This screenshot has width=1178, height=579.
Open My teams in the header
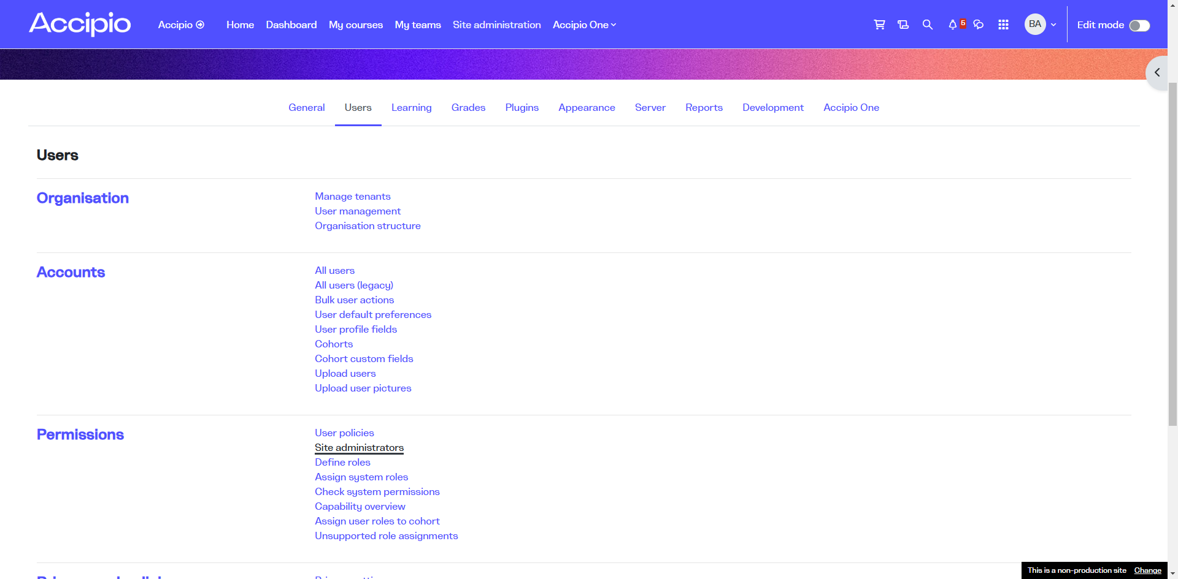click(x=418, y=25)
